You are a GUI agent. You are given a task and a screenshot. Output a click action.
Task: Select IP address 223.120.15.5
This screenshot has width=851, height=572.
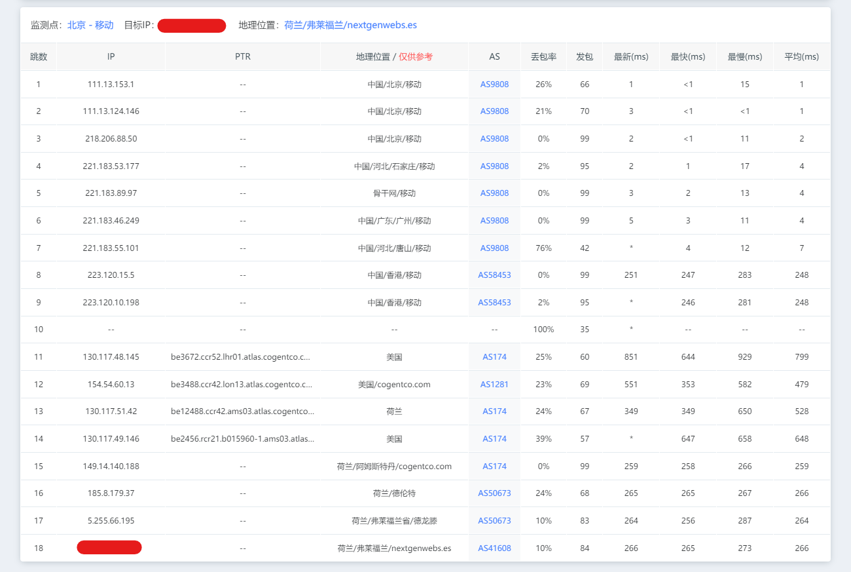[111, 275]
